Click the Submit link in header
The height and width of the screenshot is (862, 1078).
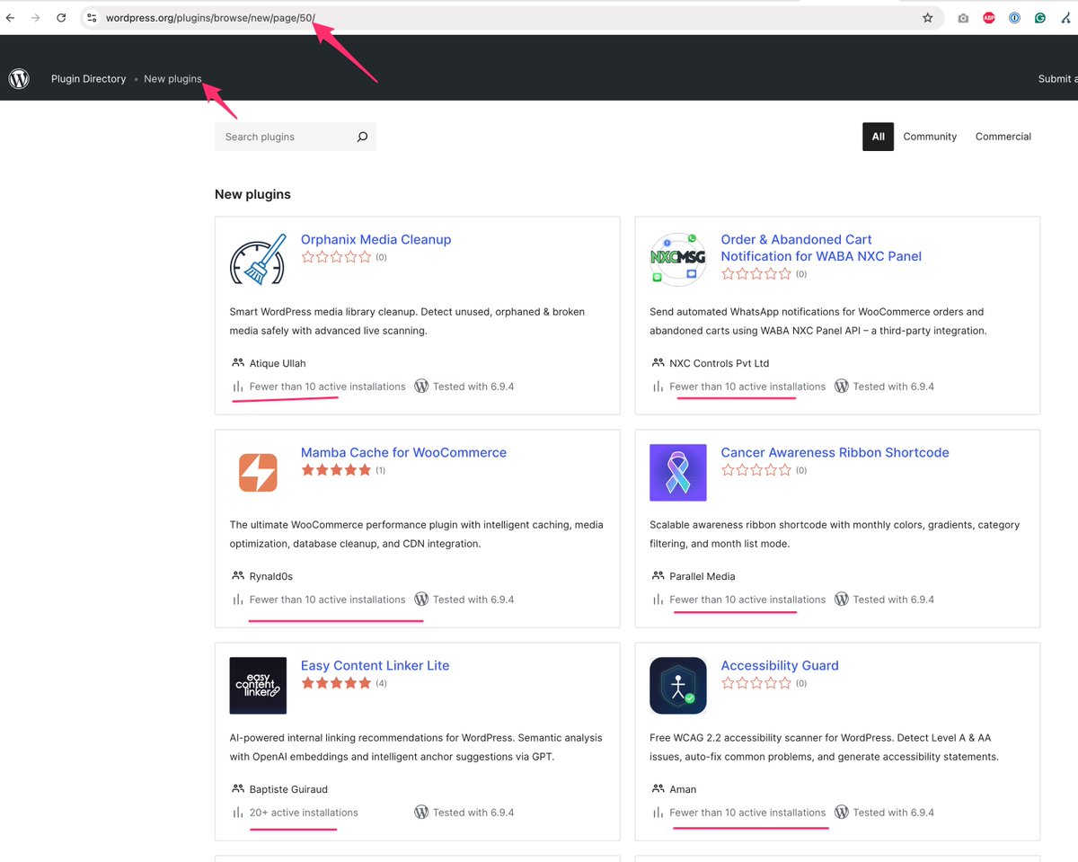(1058, 79)
